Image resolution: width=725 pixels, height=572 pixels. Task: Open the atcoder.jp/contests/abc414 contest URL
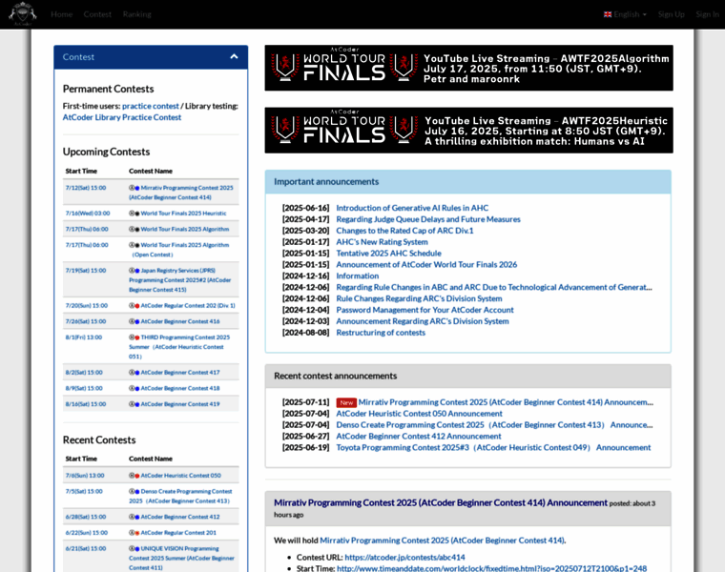(404, 557)
